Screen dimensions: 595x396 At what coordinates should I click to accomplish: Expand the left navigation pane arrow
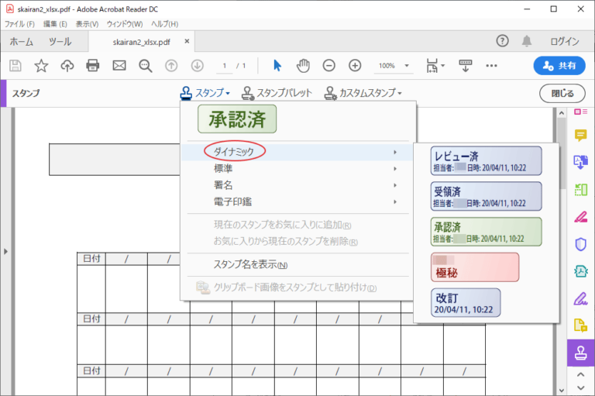click(5, 251)
